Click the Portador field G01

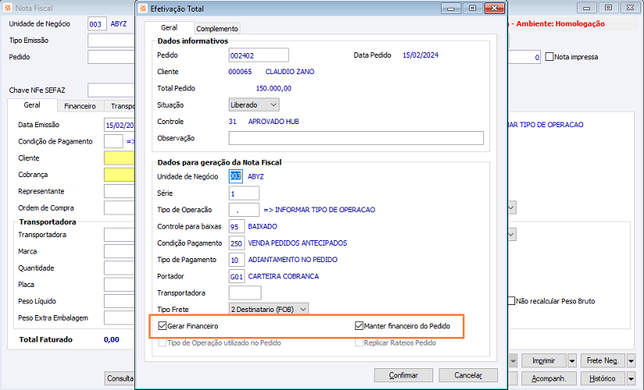[237, 276]
